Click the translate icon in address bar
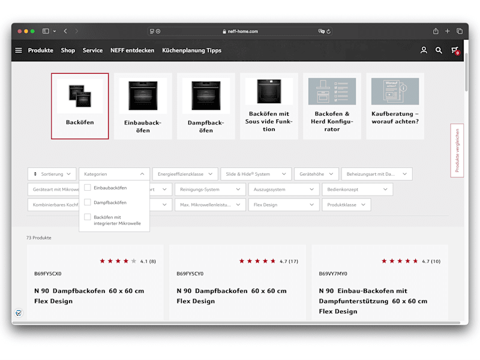 point(321,31)
